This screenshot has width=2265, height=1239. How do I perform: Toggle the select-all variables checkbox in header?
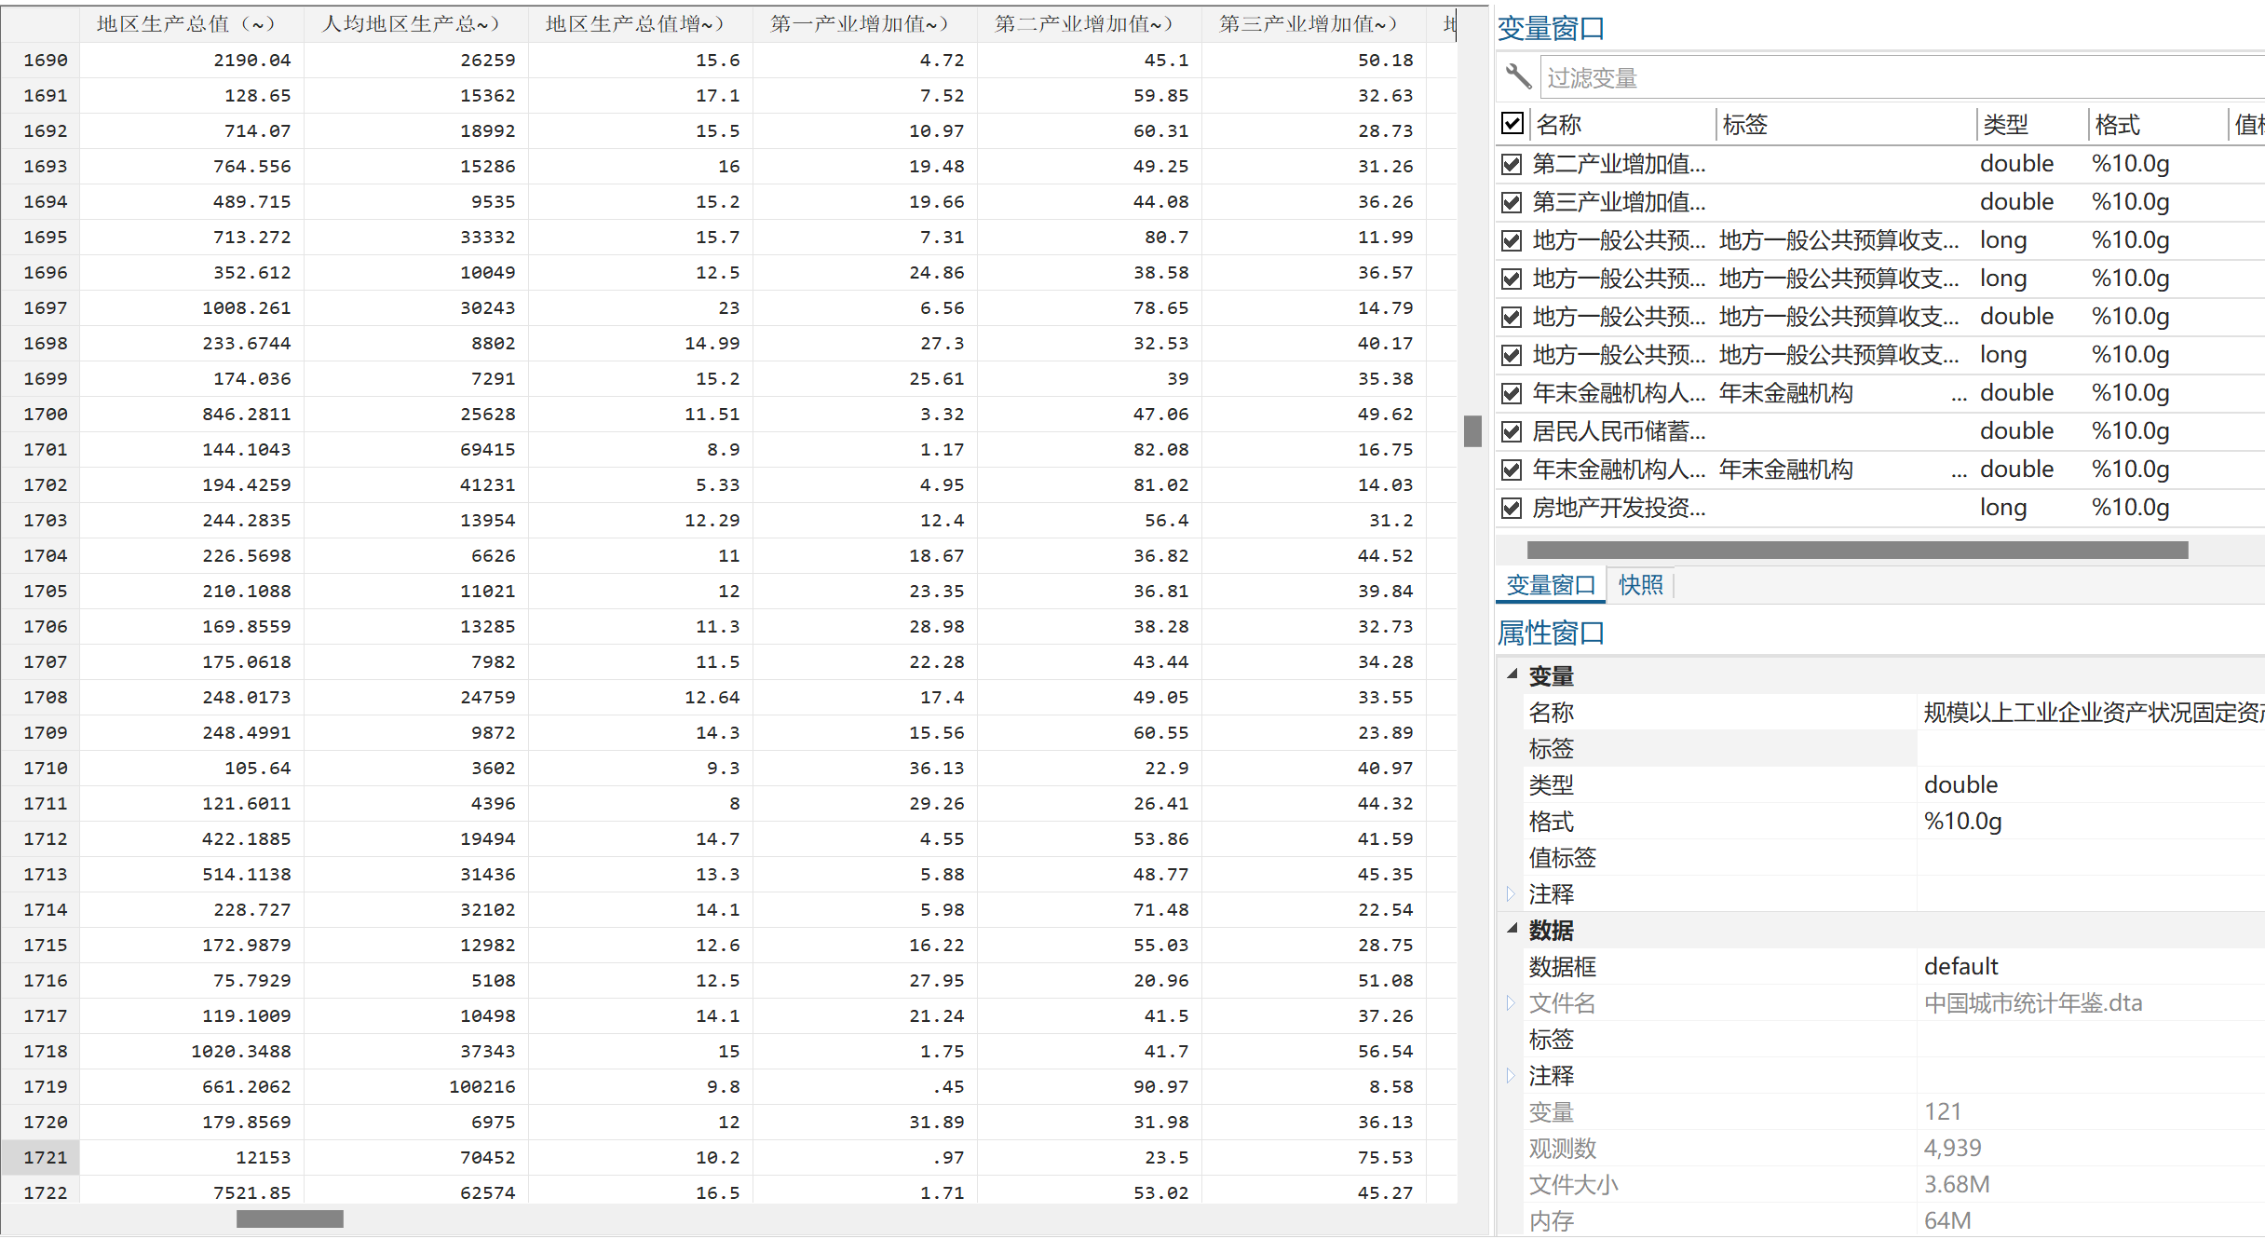1512,123
